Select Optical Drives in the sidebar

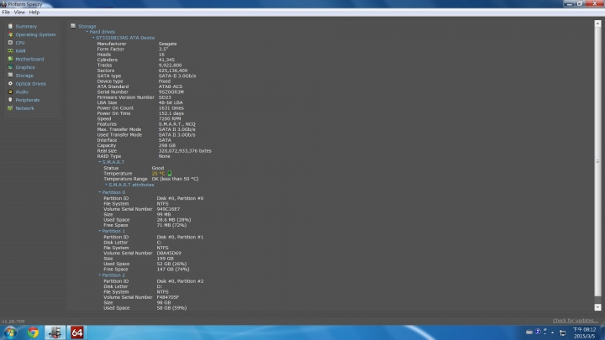(30, 83)
